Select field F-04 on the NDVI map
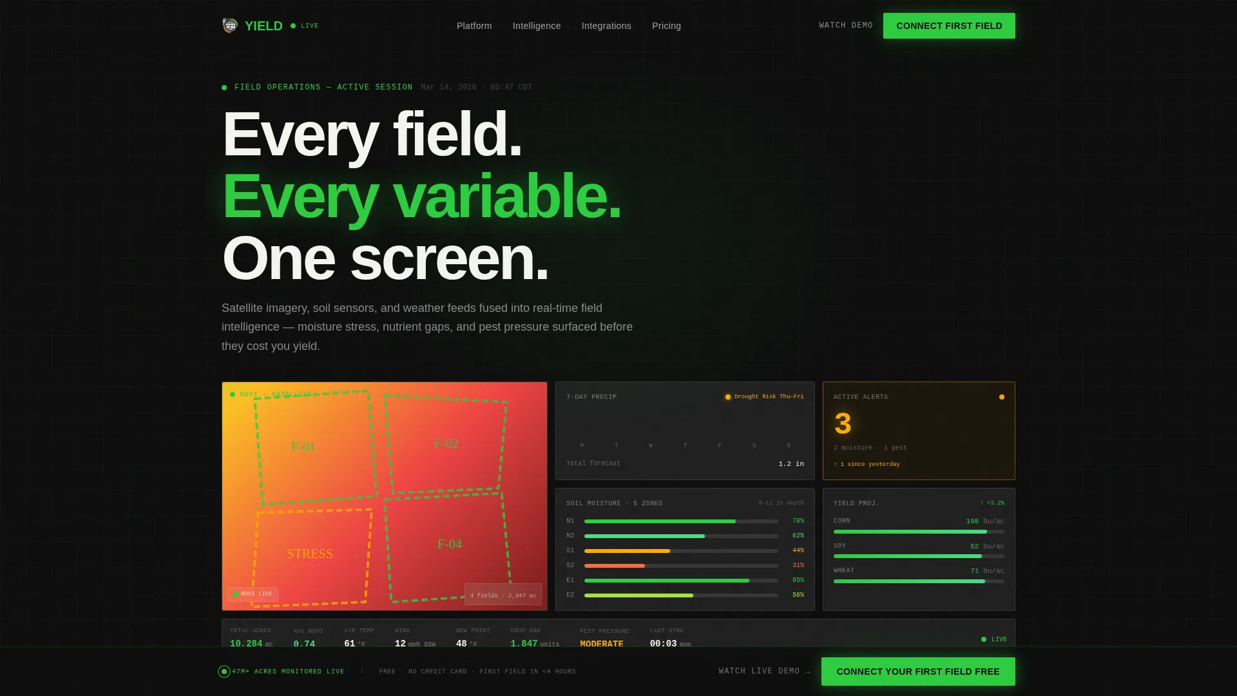Viewport: 1237px width, 696px height. 447,546
